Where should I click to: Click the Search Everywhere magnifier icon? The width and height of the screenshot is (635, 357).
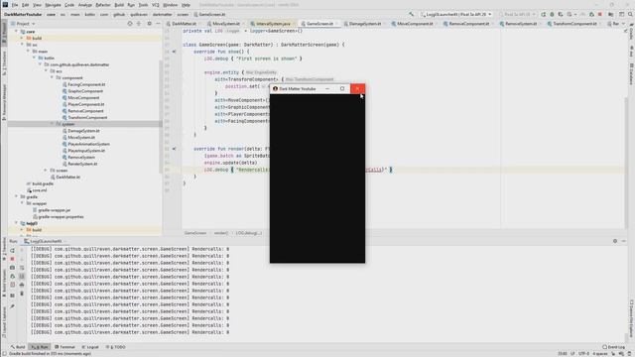[631, 14]
